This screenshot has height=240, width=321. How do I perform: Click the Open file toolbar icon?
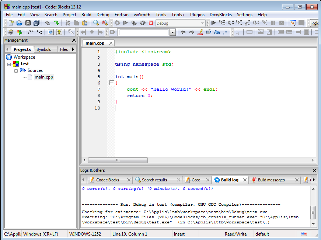tap(20, 23)
